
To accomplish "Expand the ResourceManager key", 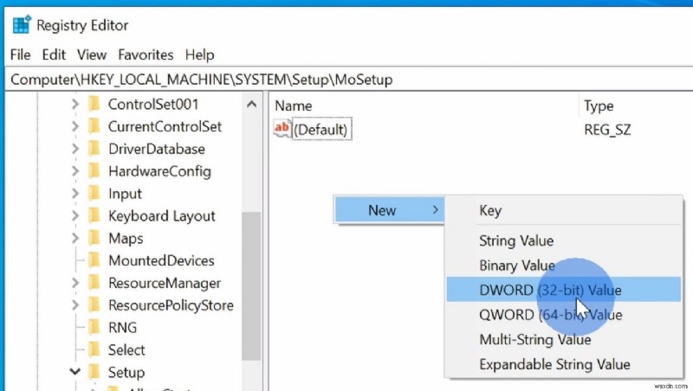I will [75, 283].
